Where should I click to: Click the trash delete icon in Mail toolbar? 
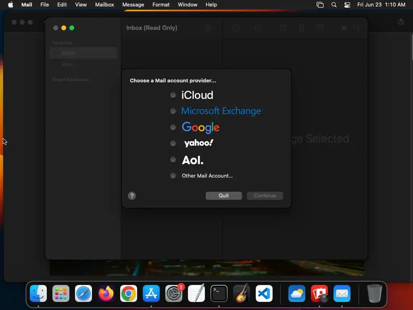[x=302, y=28]
